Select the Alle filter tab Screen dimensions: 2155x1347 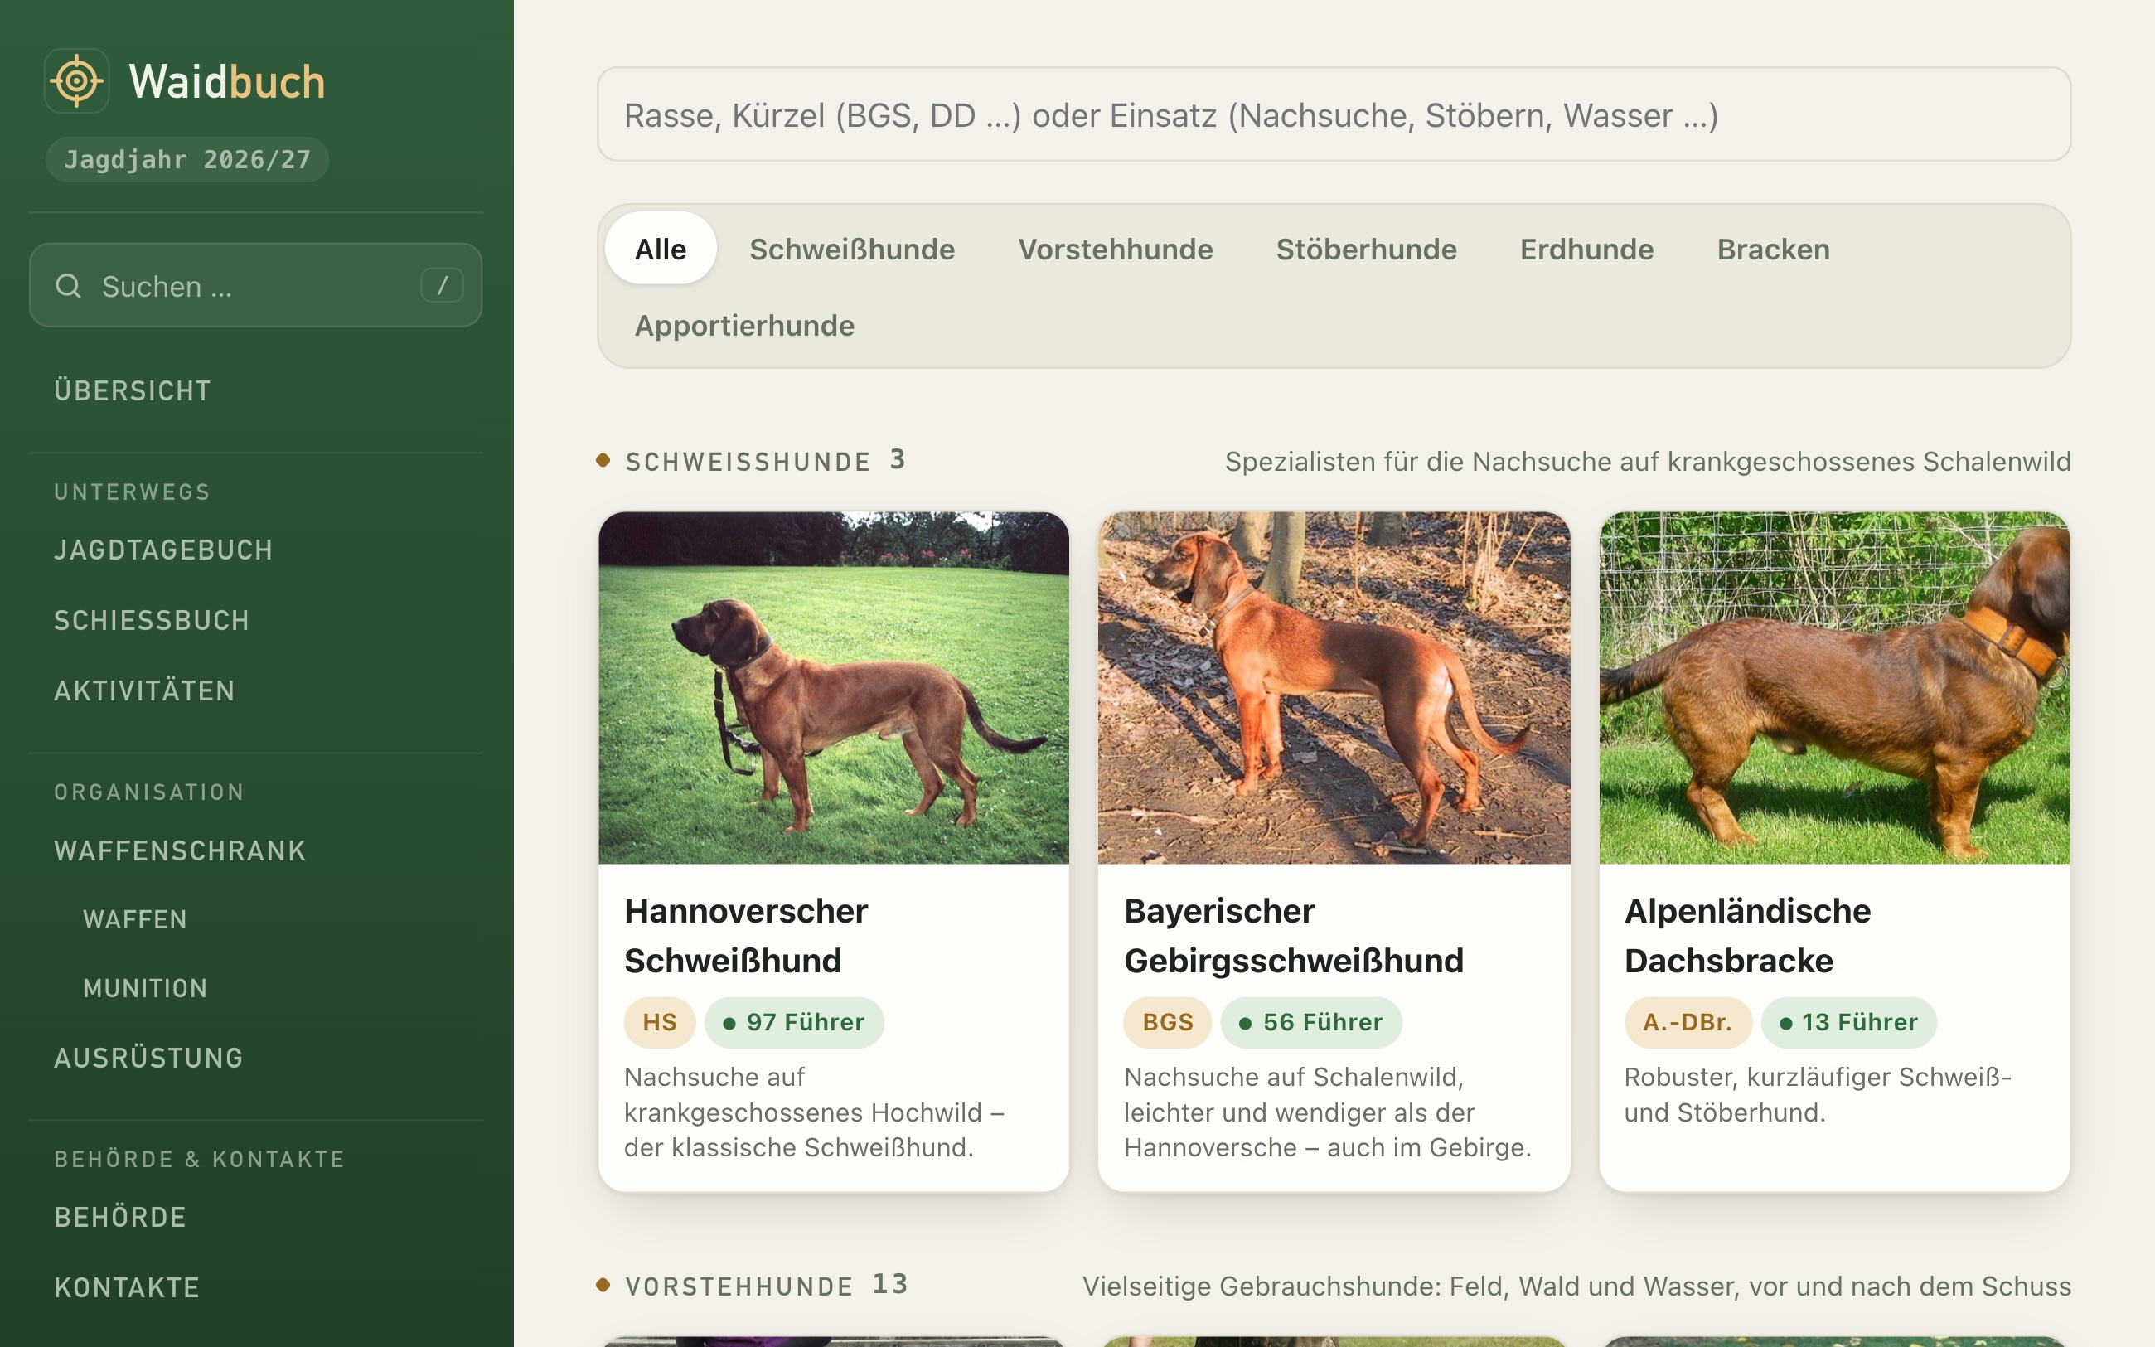pos(660,249)
